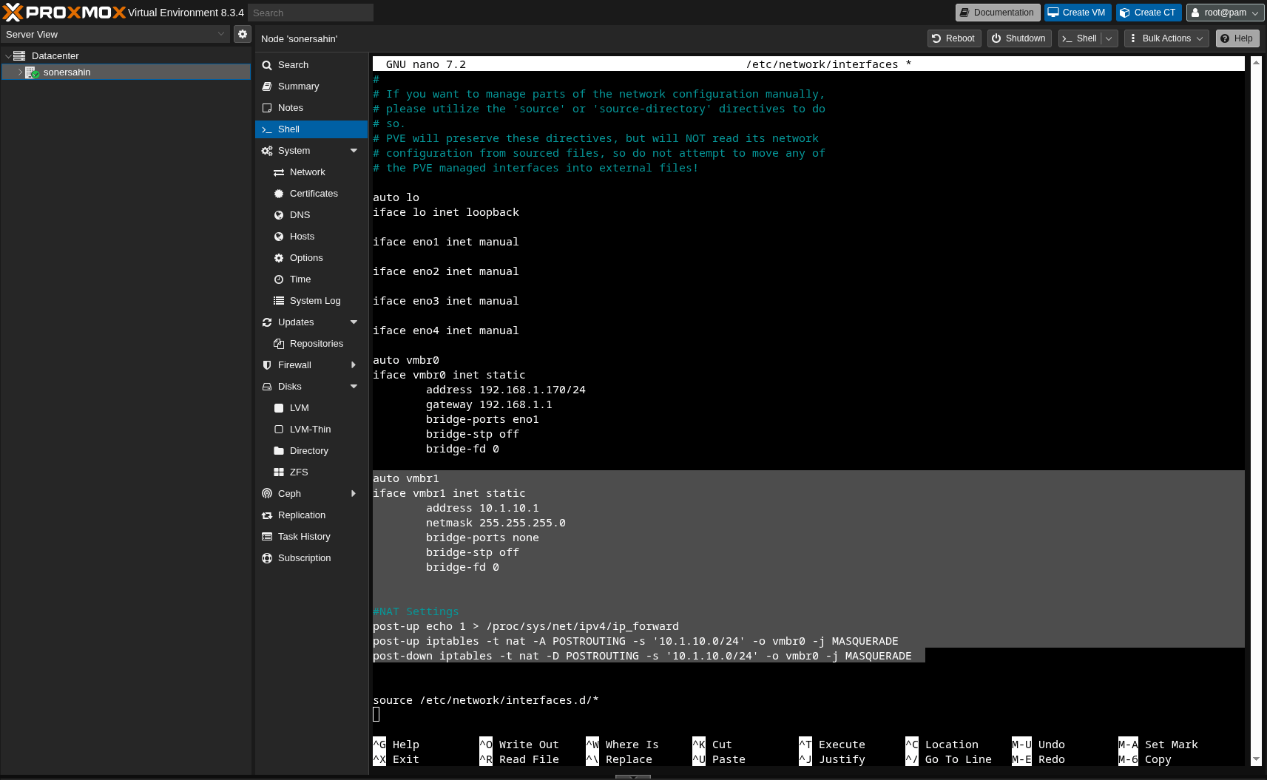
Task: Open Subscription support icon entry
Action: tap(267, 558)
